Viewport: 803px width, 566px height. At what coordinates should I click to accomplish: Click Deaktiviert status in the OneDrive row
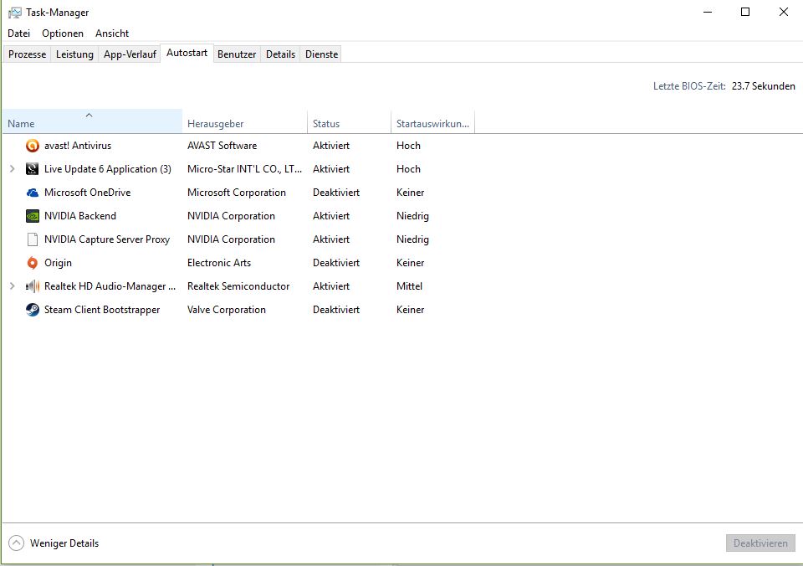click(x=336, y=193)
